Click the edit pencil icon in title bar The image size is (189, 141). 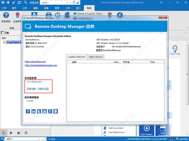(14, 3)
